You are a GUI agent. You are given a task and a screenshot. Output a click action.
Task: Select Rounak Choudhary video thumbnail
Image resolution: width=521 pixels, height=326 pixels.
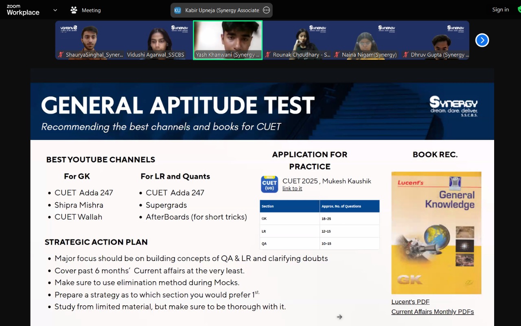(x=297, y=40)
